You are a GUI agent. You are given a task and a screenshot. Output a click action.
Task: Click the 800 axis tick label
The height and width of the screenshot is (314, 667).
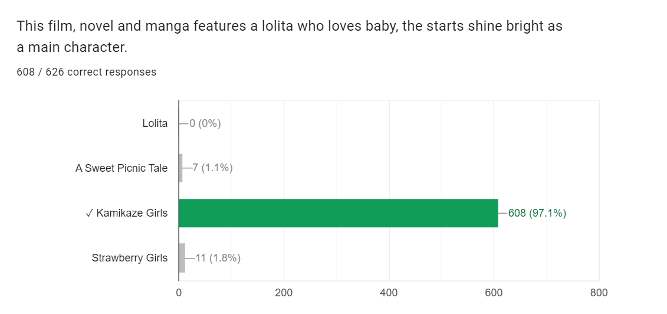point(599,293)
